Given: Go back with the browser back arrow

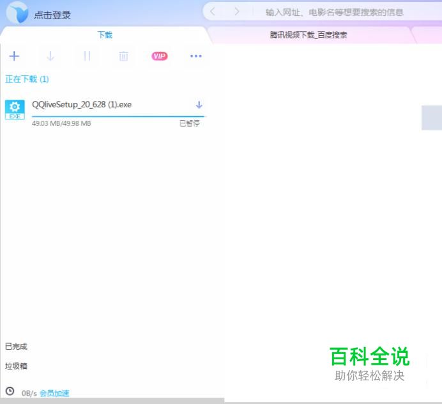Looking at the screenshot, I should pos(213,12).
